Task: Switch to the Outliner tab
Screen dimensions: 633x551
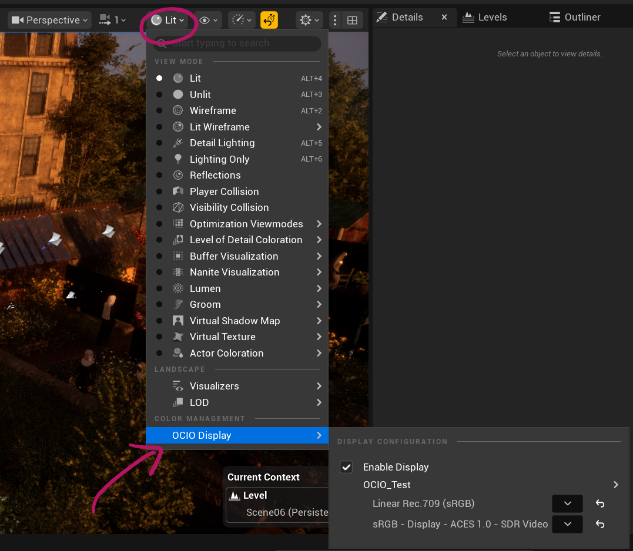Action: click(x=575, y=17)
